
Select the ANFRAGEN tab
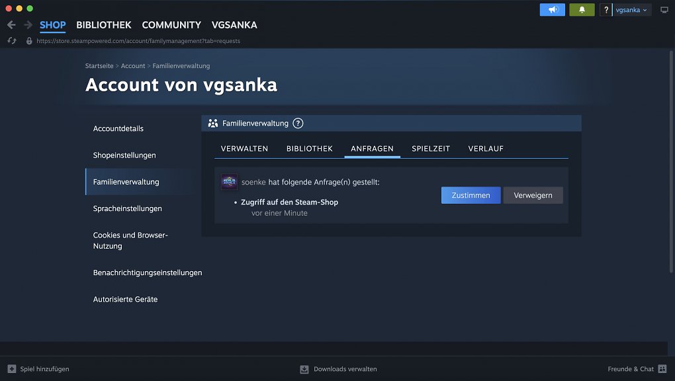coord(372,149)
